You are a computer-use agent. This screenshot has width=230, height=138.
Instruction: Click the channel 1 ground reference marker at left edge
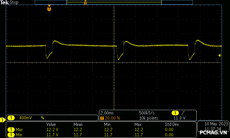pos(2,120)
